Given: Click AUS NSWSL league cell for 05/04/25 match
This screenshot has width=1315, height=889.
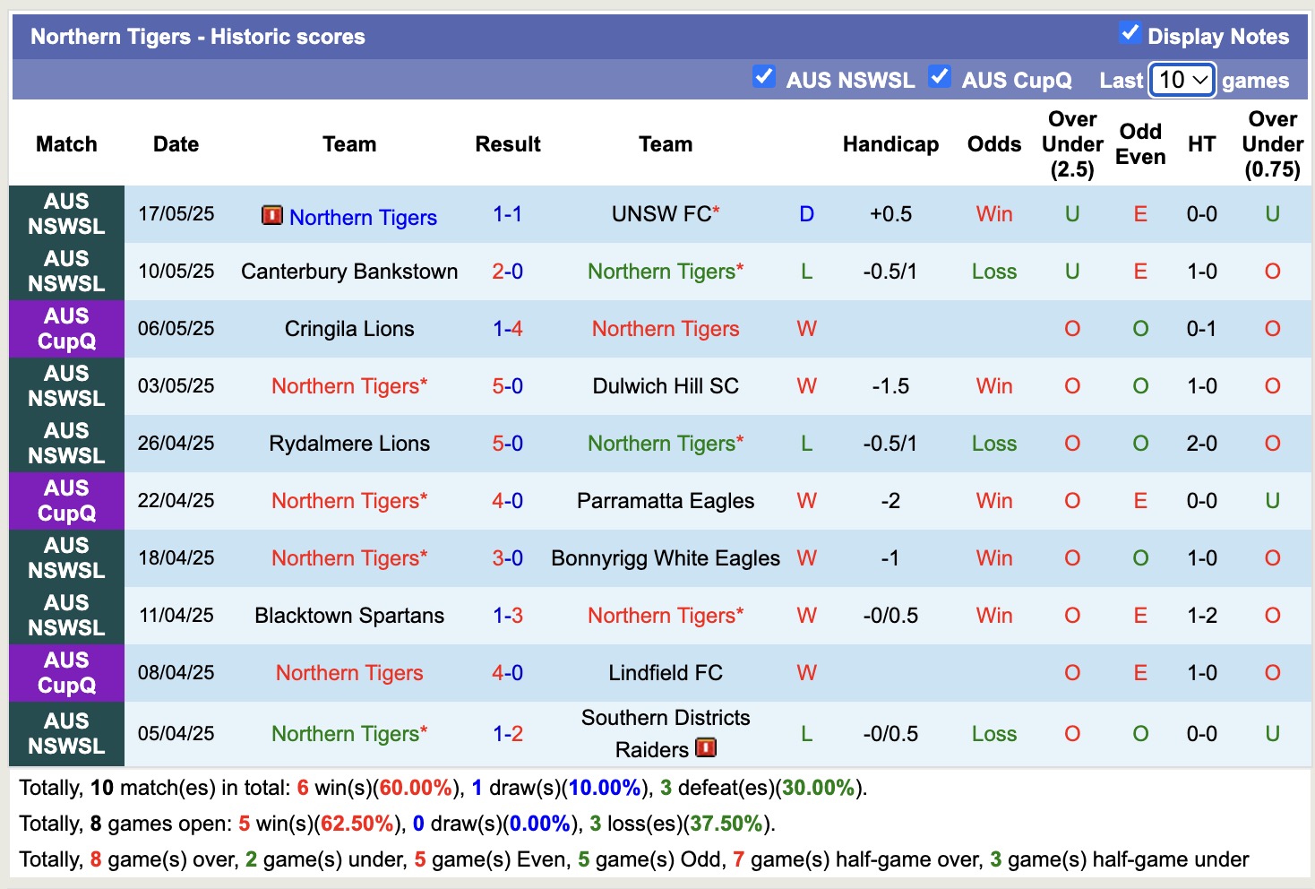Looking at the screenshot, I should click(66, 734).
